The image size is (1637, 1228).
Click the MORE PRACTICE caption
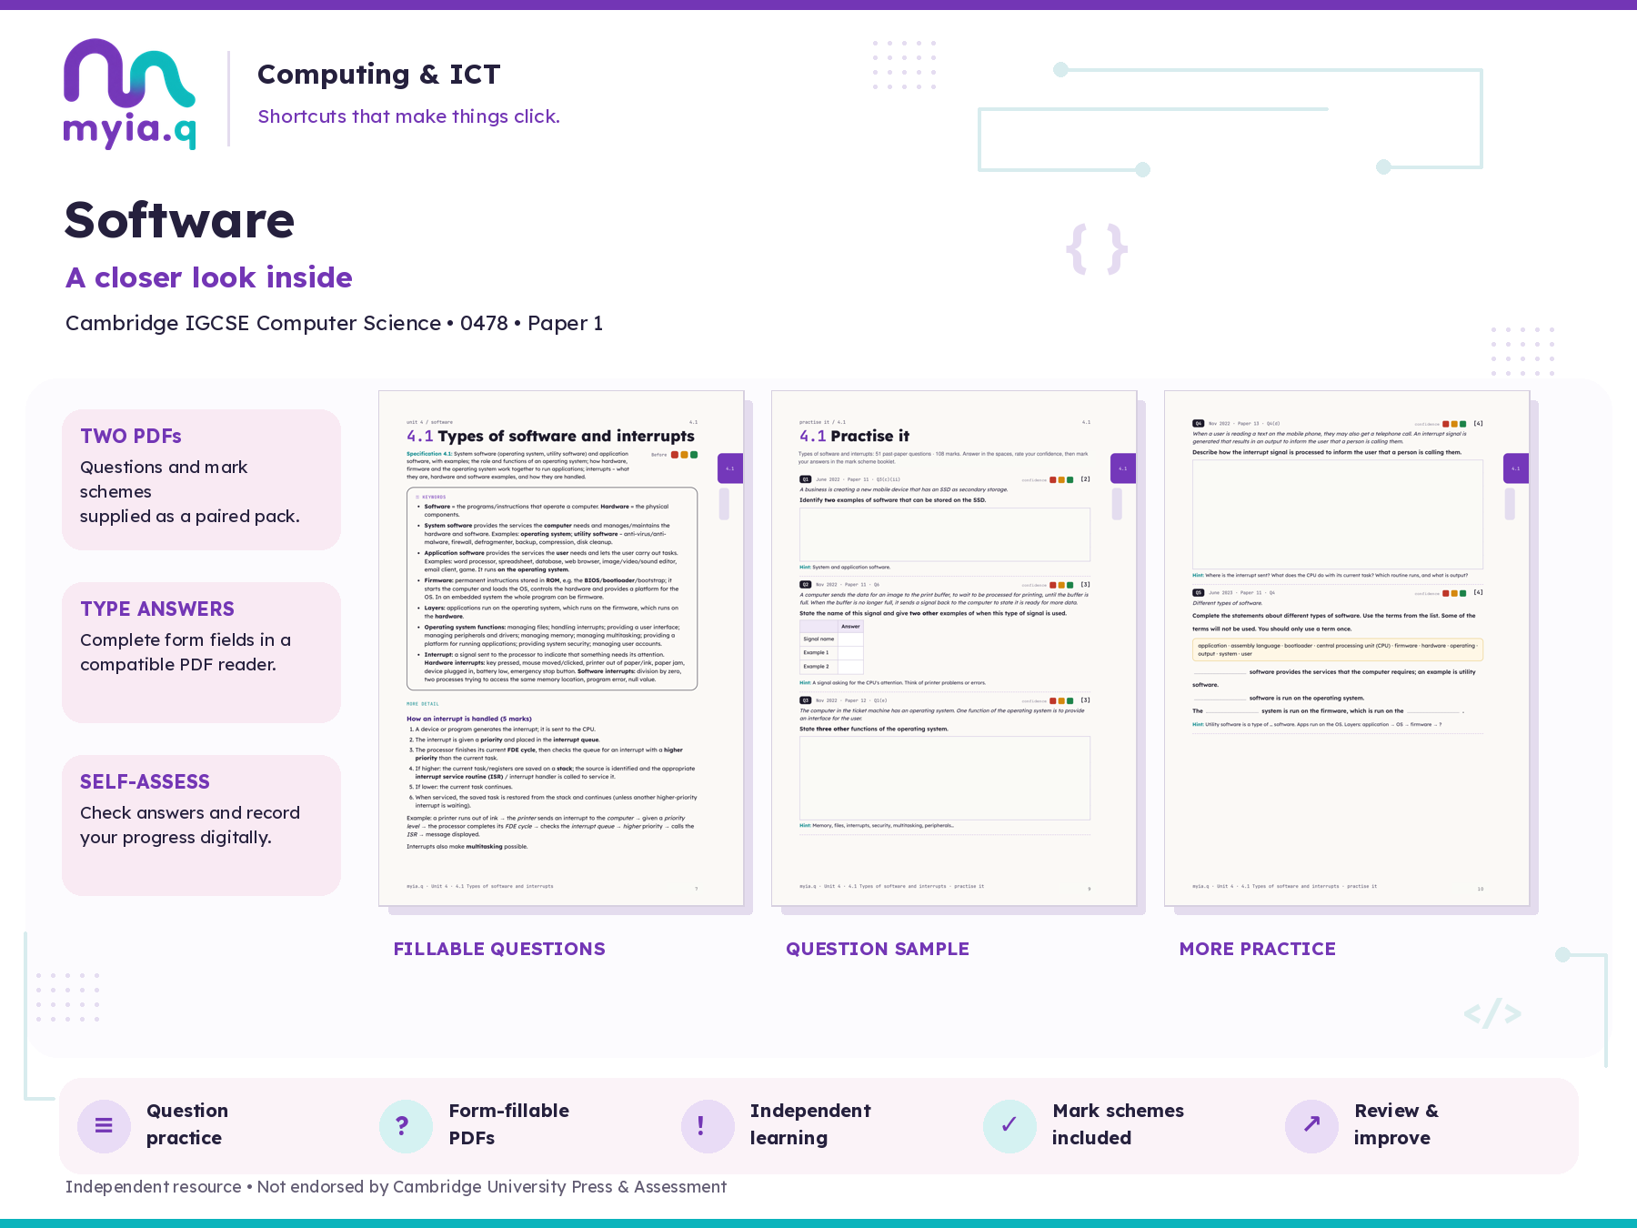tap(1258, 949)
